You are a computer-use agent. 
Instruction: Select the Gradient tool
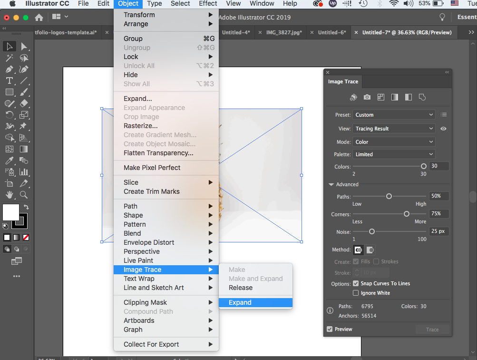pos(24,149)
